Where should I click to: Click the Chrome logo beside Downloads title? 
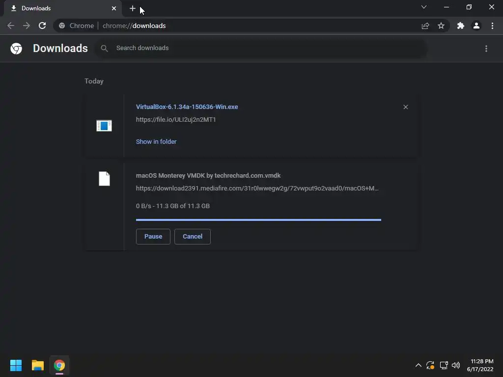click(x=16, y=49)
